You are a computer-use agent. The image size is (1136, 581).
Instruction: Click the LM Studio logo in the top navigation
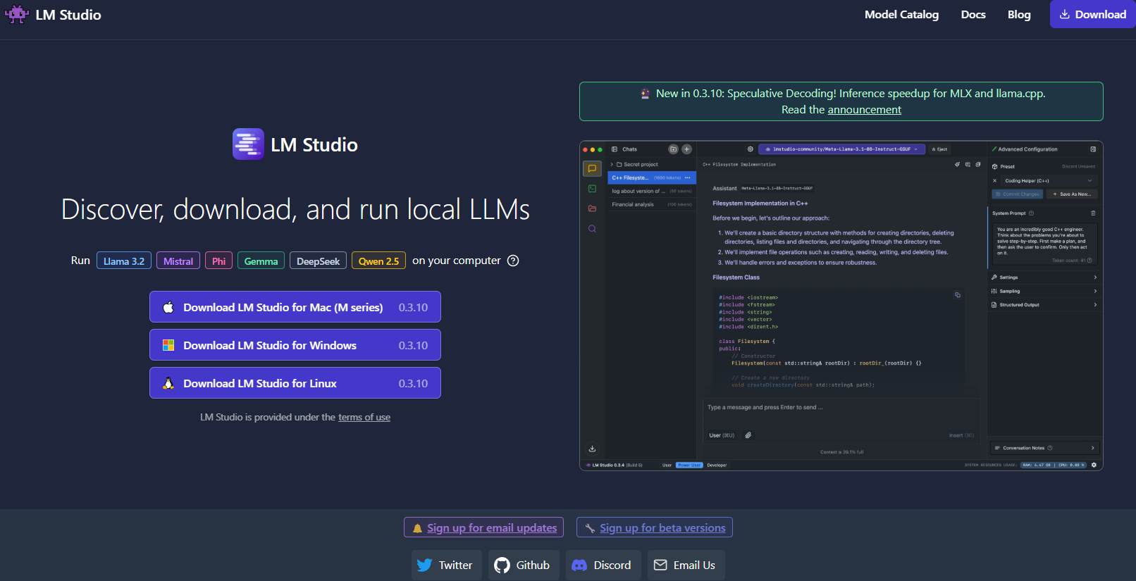53,15
